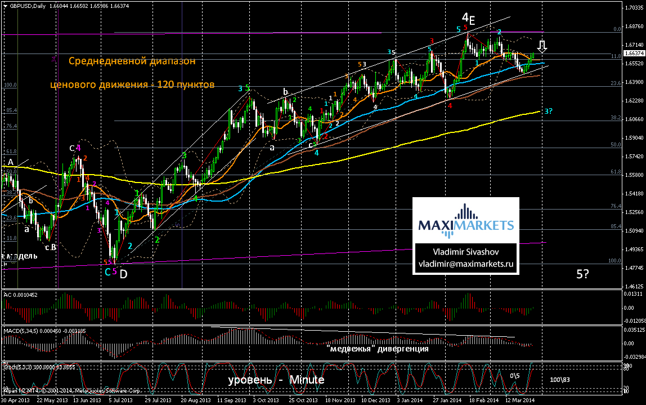Click the 25 Oct 2013 date label
This screenshot has height=405, width=646.
(x=303, y=400)
